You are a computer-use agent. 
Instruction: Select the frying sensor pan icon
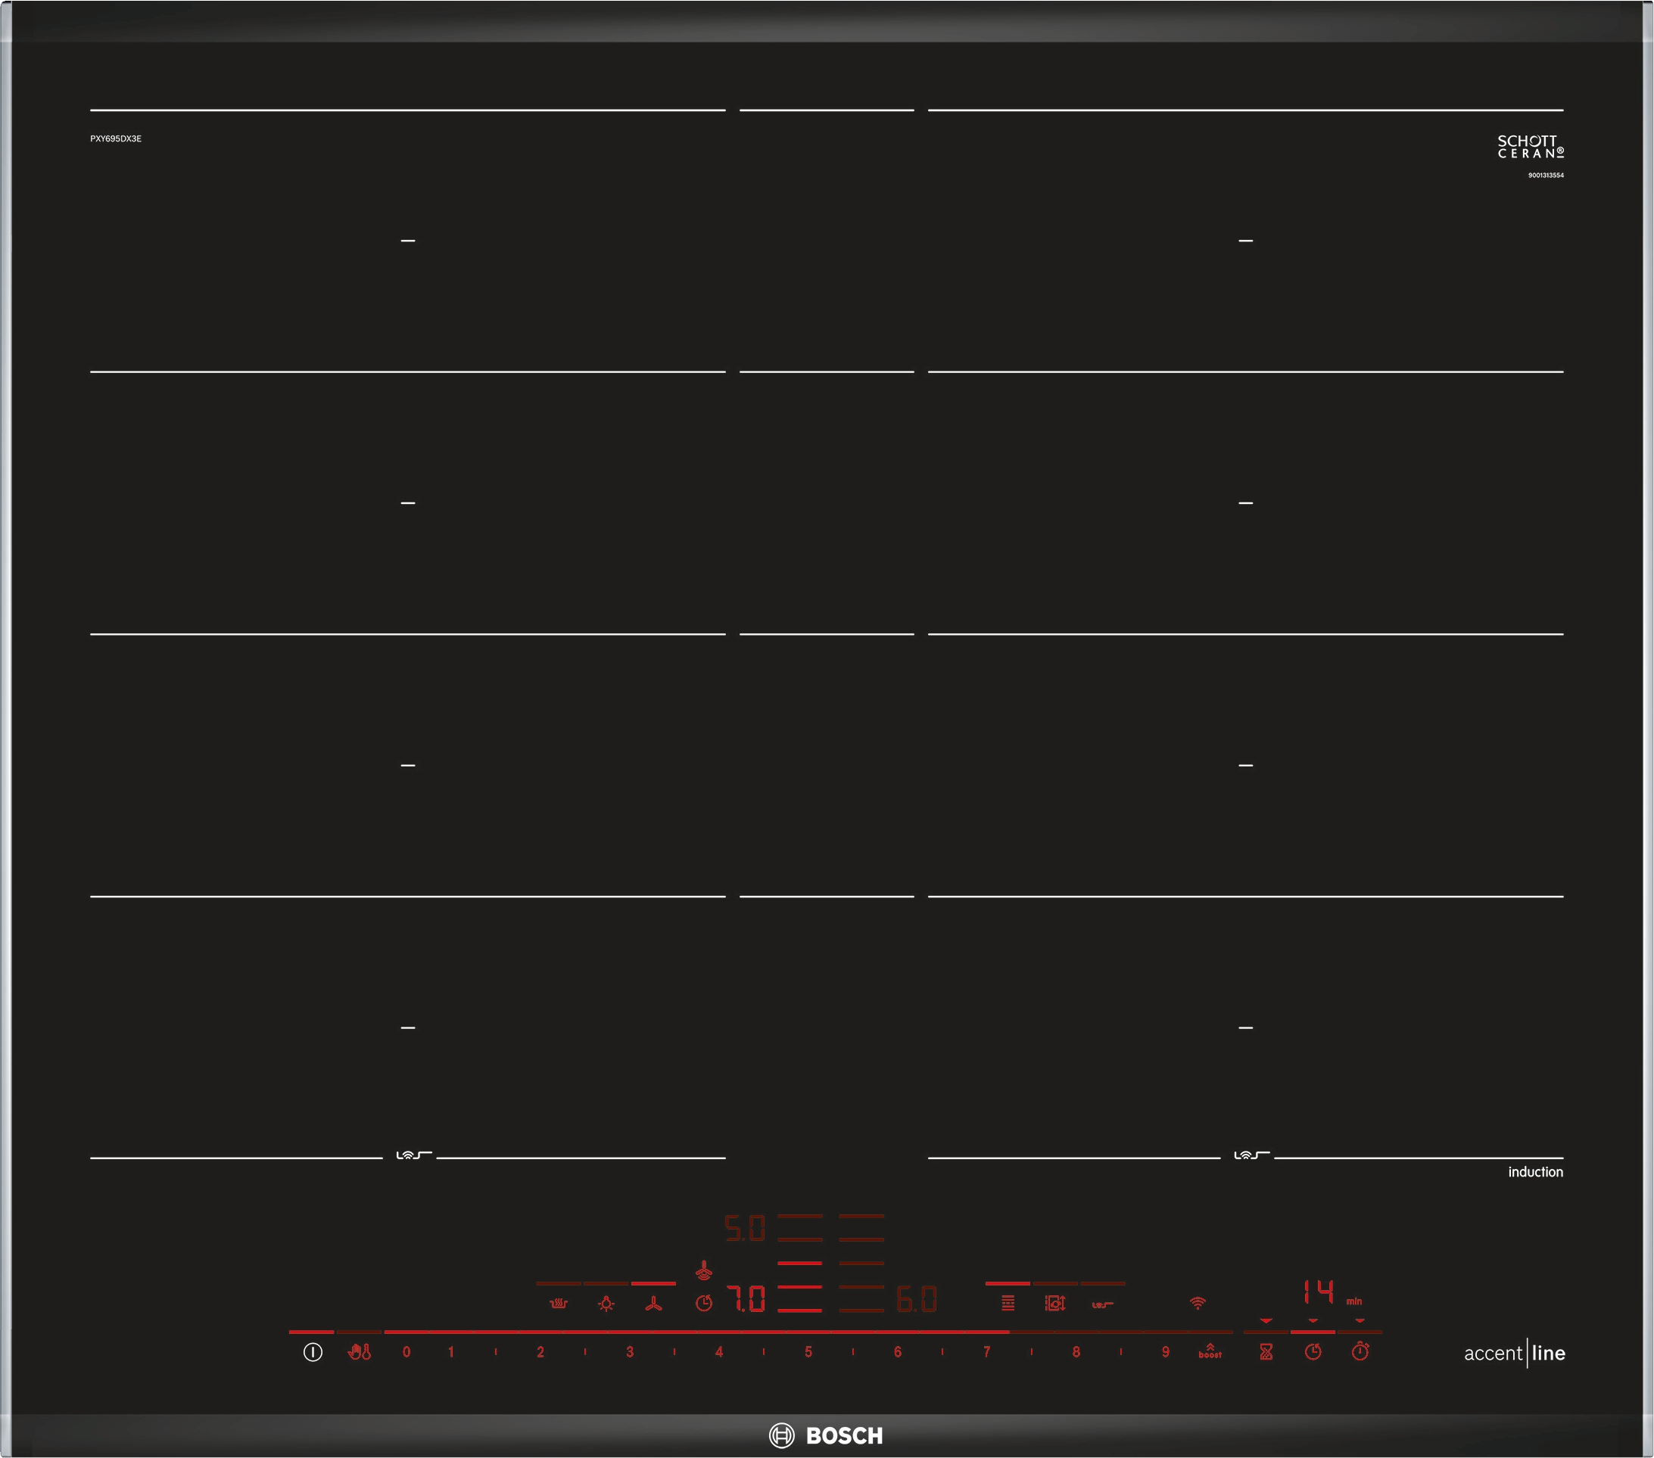point(1055,1303)
